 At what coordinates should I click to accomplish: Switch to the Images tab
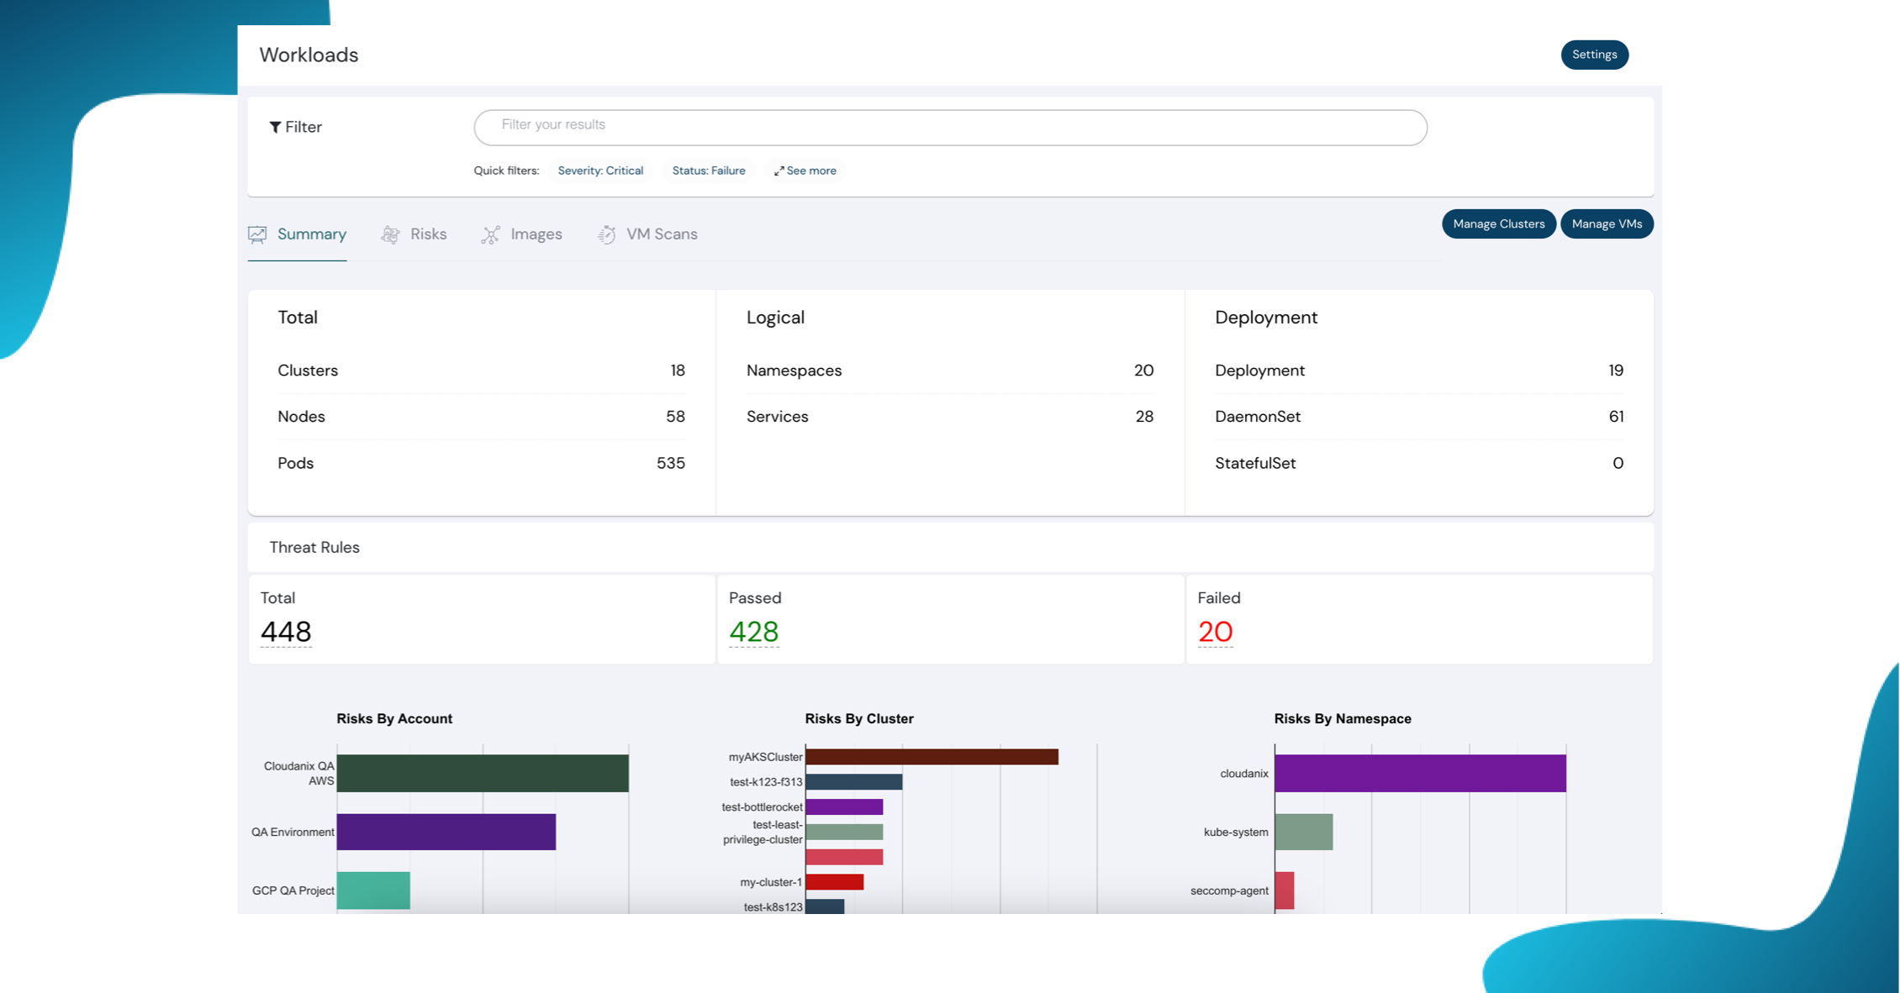click(x=536, y=234)
